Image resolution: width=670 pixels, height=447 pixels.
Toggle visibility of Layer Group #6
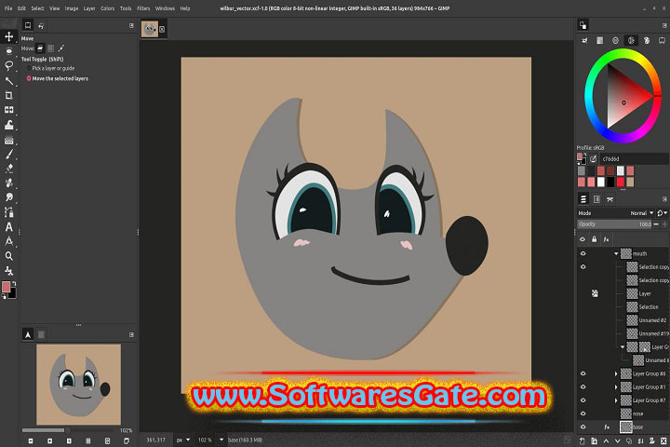pyautogui.click(x=583, y=373)
